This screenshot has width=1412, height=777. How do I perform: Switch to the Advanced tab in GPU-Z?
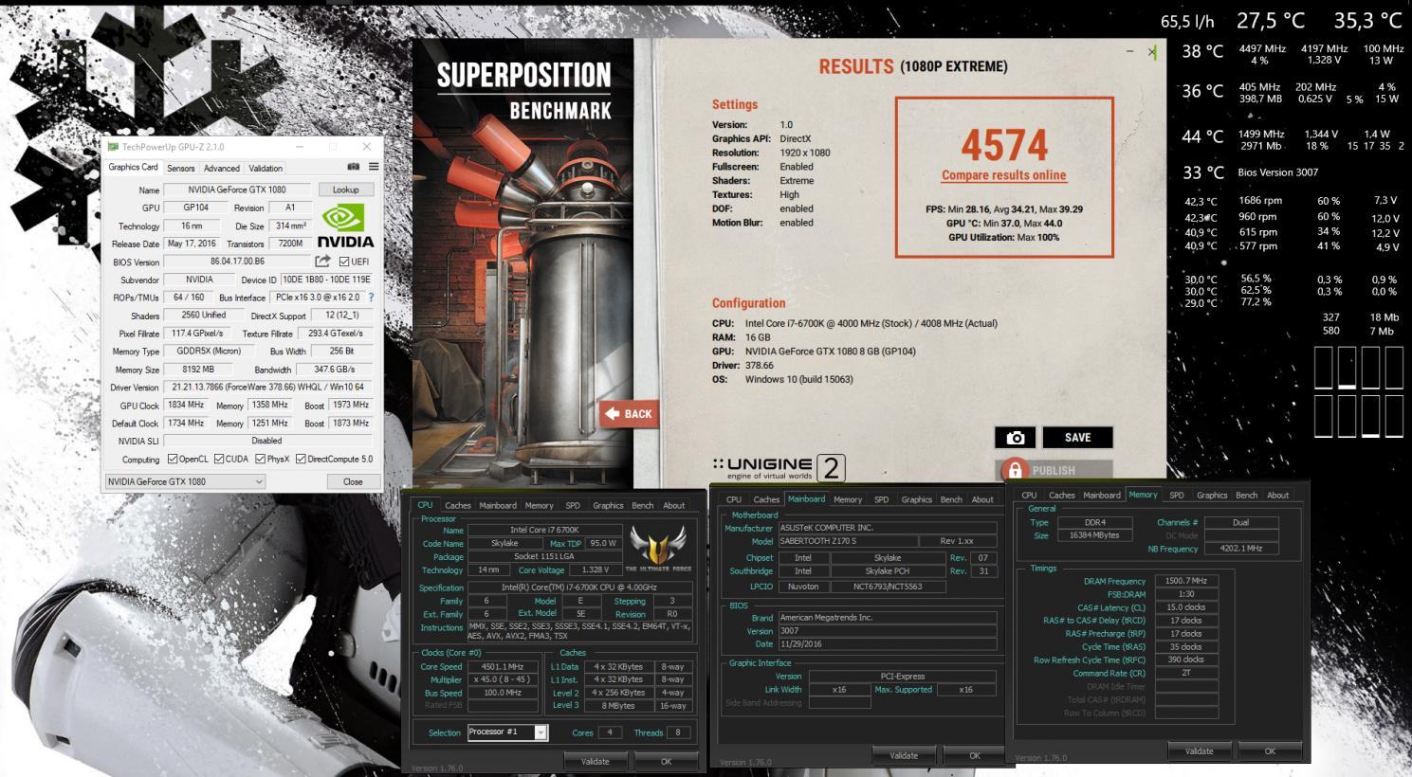(222, 168)
